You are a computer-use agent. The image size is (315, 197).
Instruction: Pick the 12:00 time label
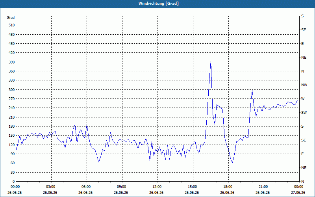point(156,187)
